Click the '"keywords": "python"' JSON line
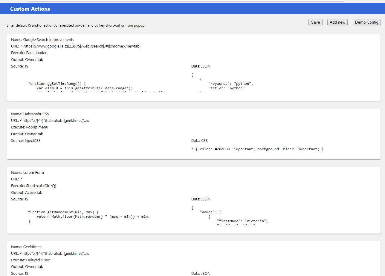385x276 pixels. coord(231,84)
